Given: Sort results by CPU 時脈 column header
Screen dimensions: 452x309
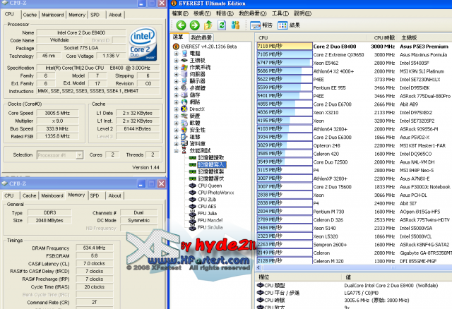Looking at the screenshot, I should (384, 37).
